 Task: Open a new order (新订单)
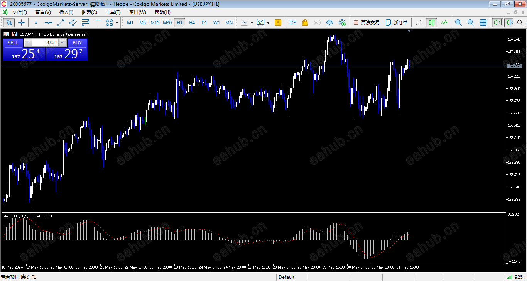397,22
